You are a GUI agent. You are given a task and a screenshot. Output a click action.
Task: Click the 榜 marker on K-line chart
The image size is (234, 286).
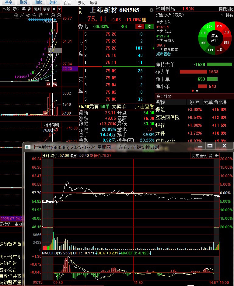[55, 84]
